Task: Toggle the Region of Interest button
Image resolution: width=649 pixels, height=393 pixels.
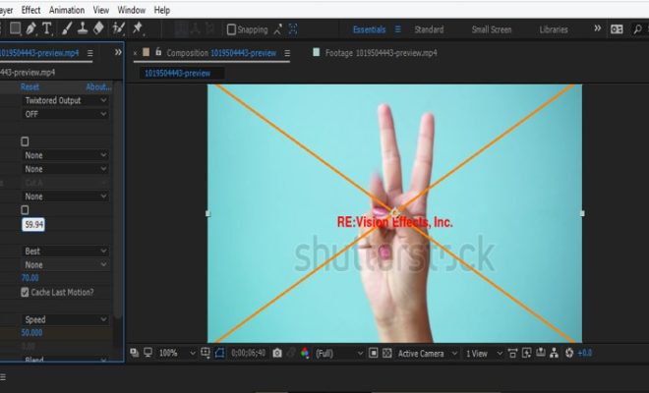Action: (374, 354)
